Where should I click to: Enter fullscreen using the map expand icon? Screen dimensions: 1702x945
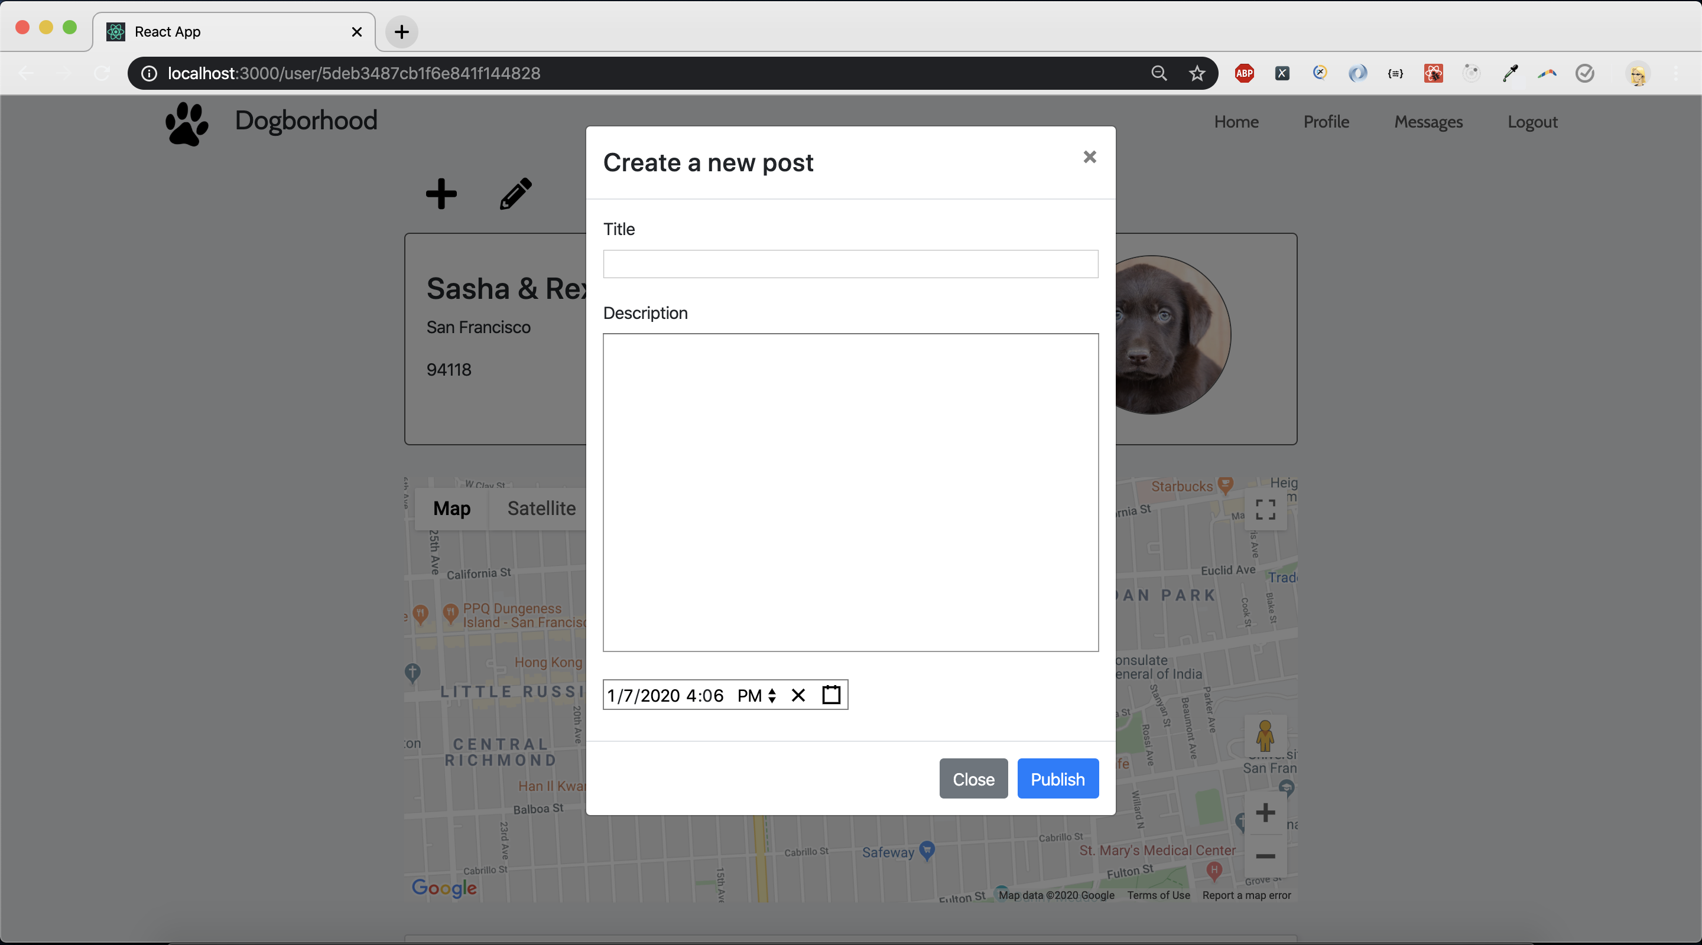(1265, 509)
